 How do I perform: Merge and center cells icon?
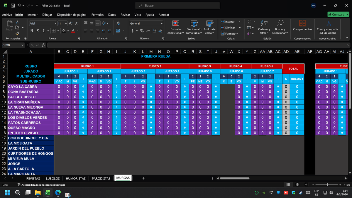[118, 31]
